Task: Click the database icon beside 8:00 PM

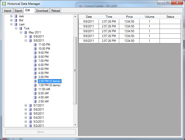Action: pos(35,57)
